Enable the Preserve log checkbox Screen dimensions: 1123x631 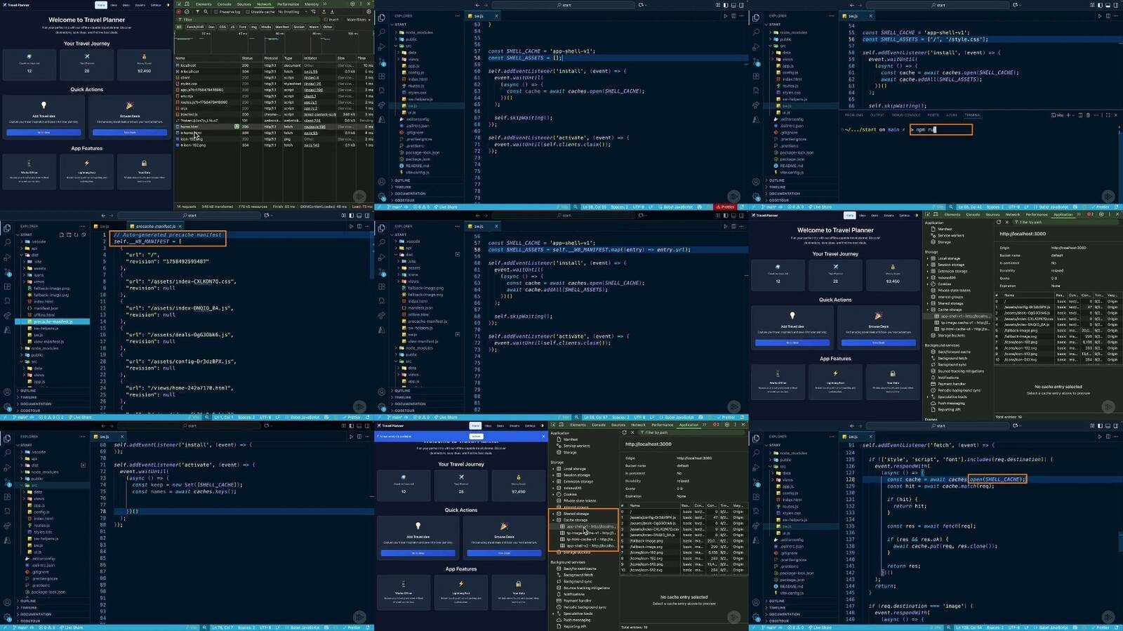tap(216, 12)
